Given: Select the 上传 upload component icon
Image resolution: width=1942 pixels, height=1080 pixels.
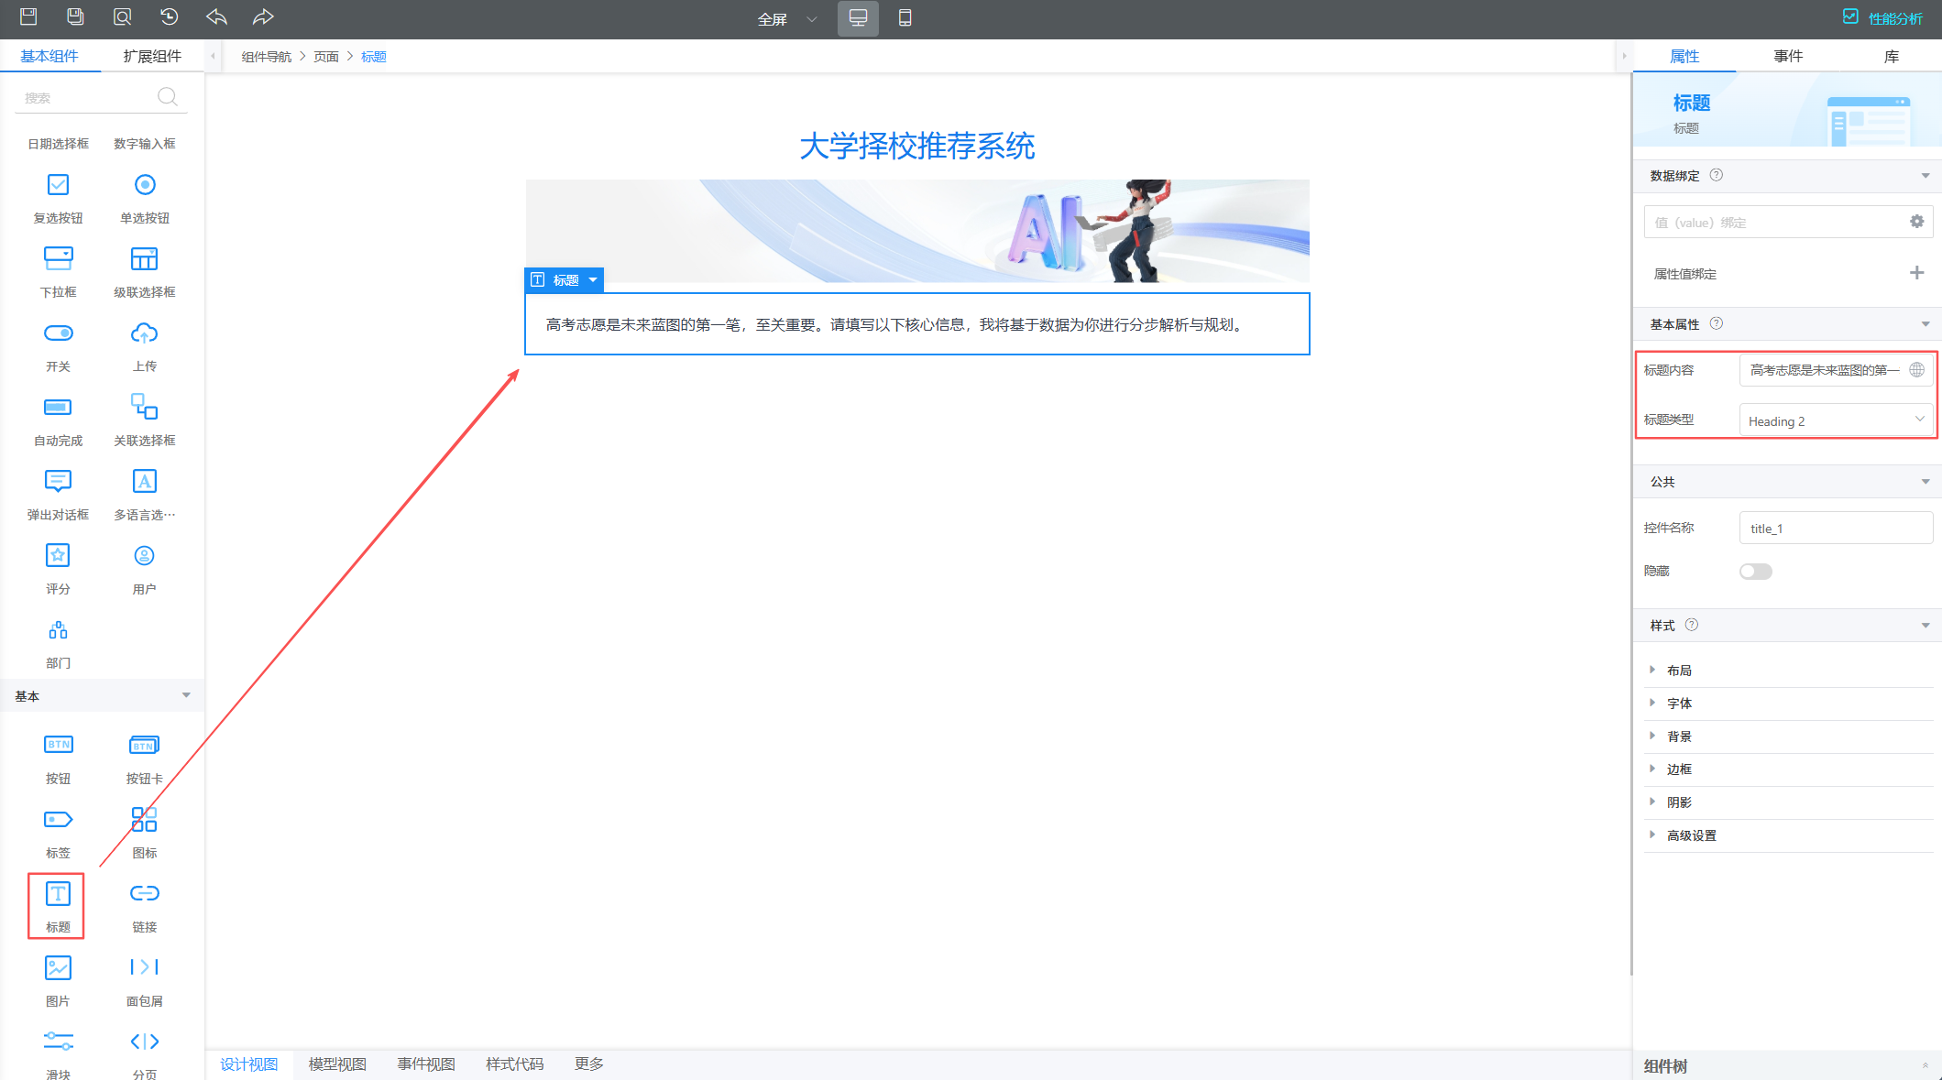Looking at the screenshot, I should pos(144,334).
